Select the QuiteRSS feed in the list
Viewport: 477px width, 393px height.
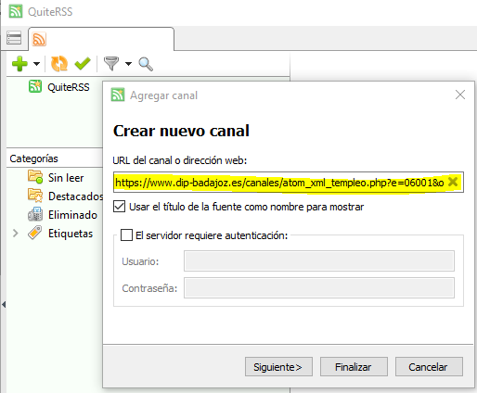coord(59,87)
